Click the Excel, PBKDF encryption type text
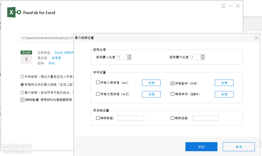The image size is (262, 156). (x=64, y=53)
